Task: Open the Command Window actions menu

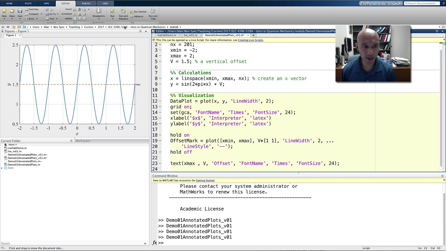Action: tap(443, 176)
